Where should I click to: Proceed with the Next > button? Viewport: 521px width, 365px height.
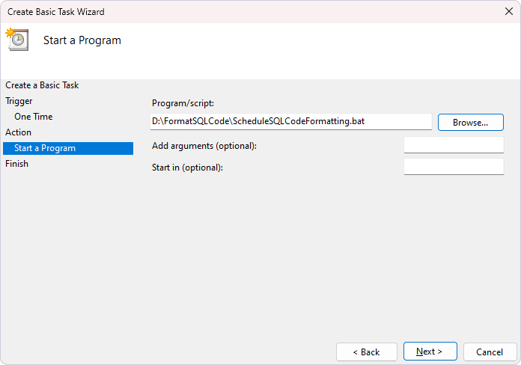coord(430,352)
